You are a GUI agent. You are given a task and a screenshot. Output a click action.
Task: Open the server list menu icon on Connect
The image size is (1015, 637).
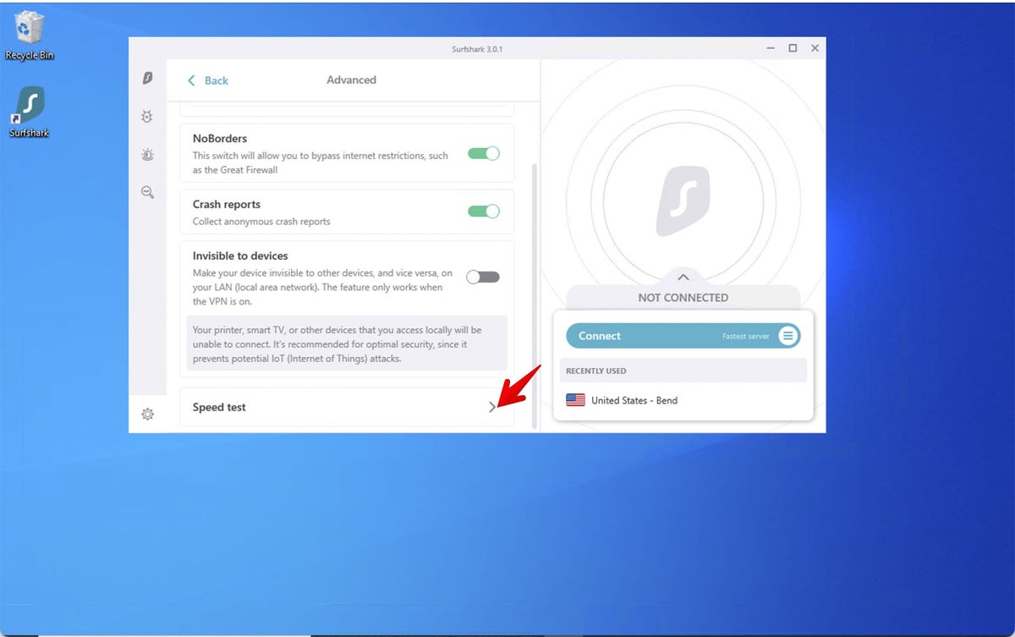click(x=787, y=336)
